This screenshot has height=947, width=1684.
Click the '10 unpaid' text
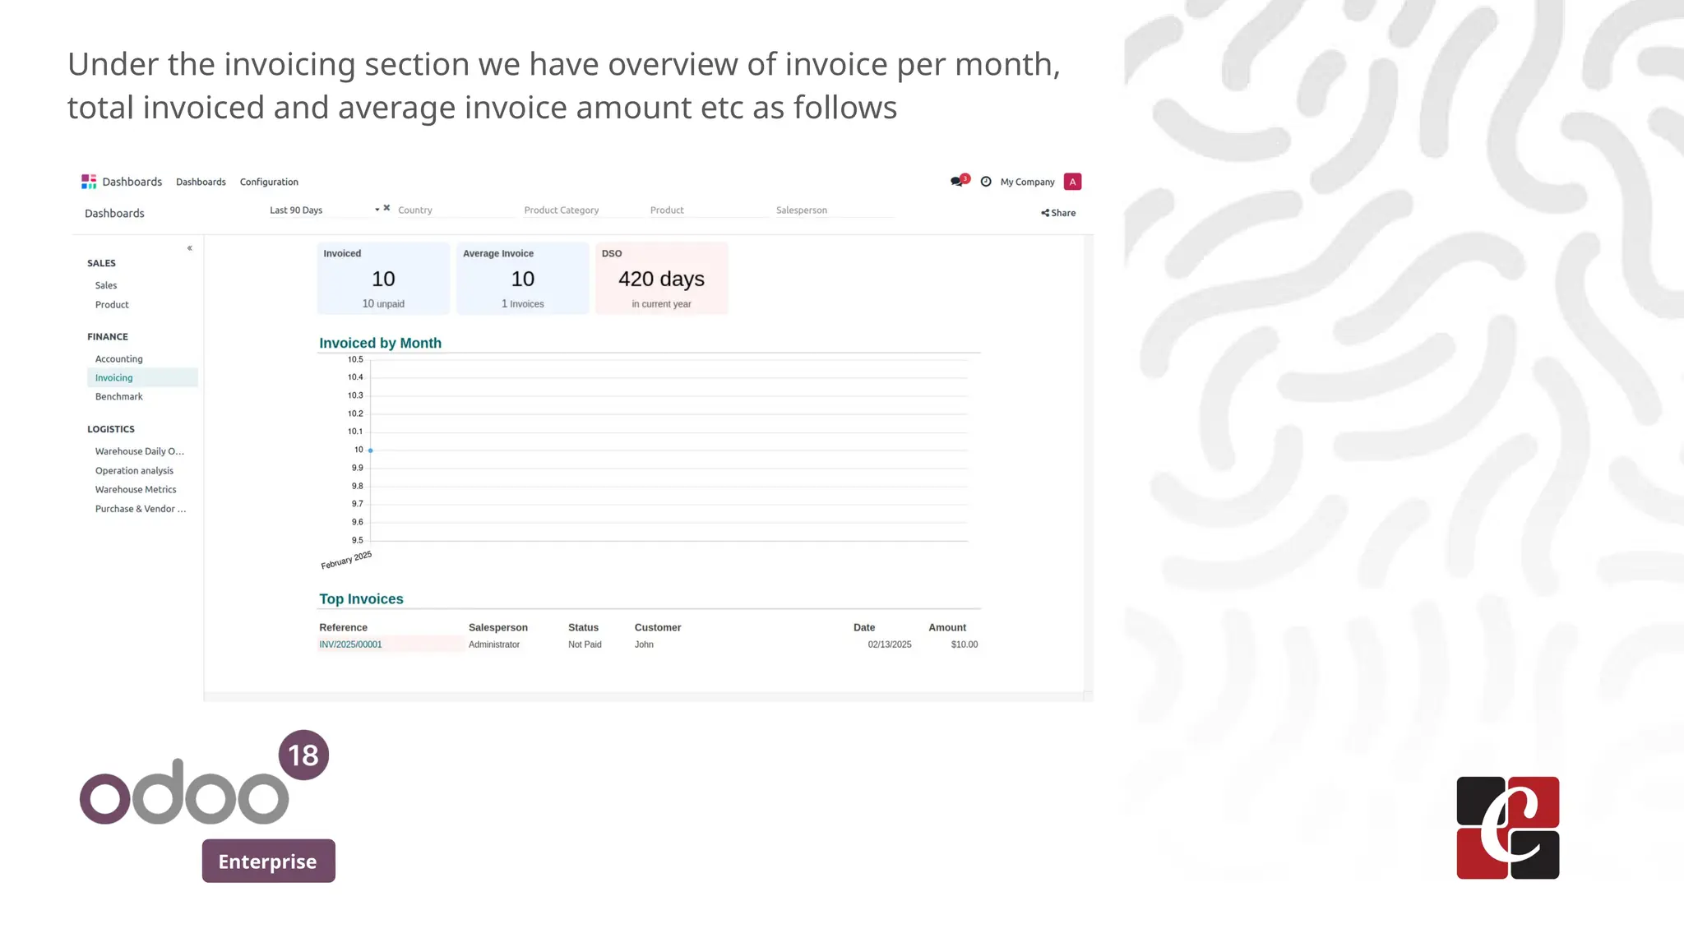383,304
